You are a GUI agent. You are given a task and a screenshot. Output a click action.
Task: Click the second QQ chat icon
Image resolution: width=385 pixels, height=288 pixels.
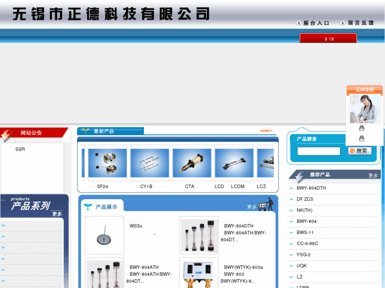(x=361, y=138)
